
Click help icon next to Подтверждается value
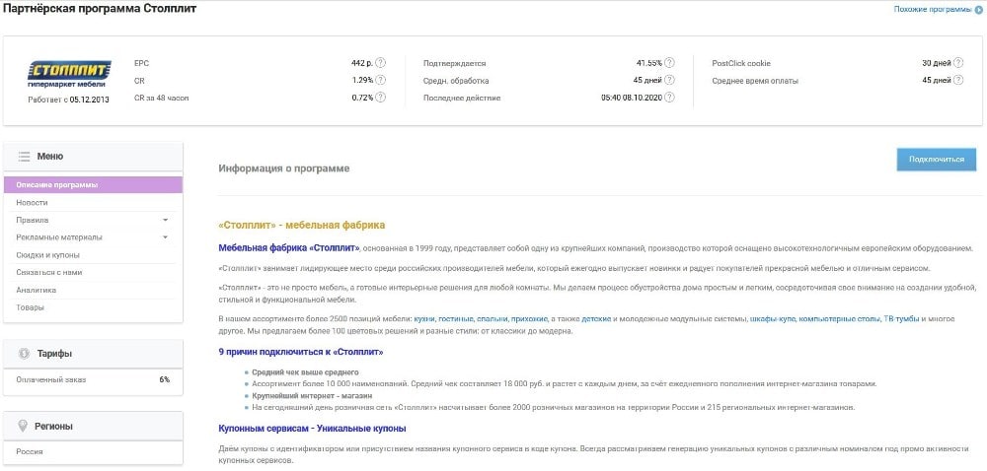[x=670, y=63]
